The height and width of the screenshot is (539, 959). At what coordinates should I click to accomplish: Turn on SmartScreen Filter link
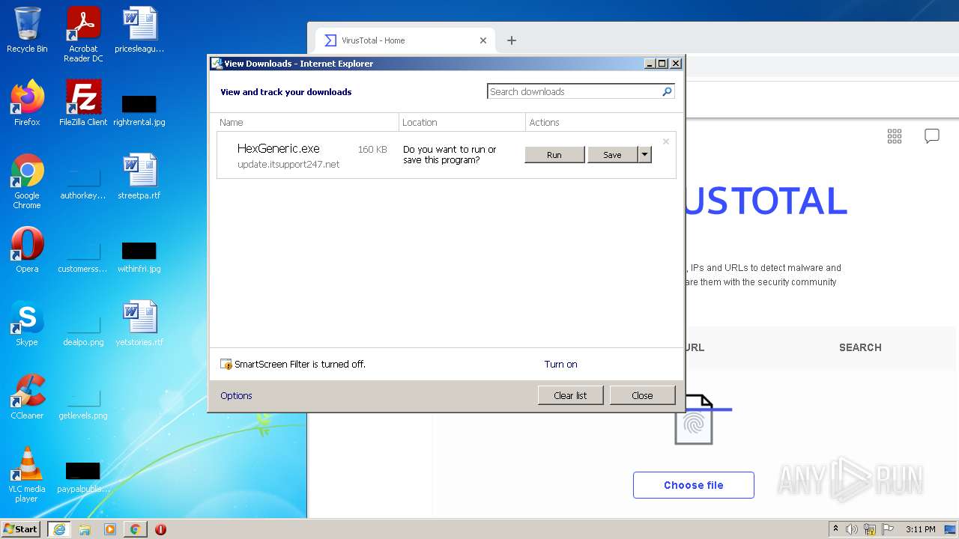[560, 365]
